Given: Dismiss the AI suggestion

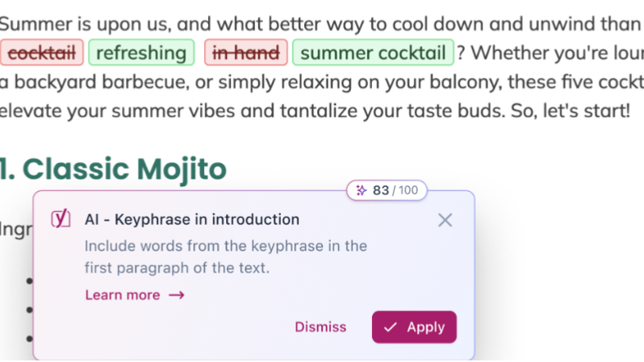Looking at the screenshot, I should [x=320, y=327].
